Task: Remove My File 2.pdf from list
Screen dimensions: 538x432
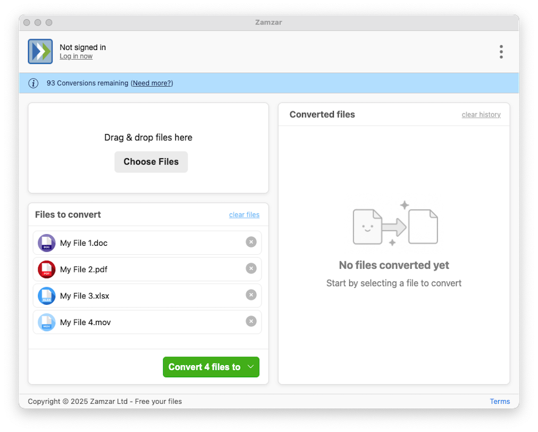Action: [x=251, y=269]
